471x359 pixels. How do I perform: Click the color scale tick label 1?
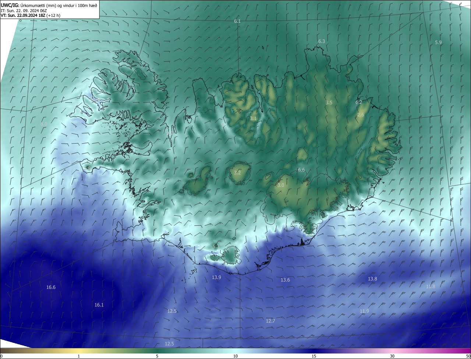(79, 356)
